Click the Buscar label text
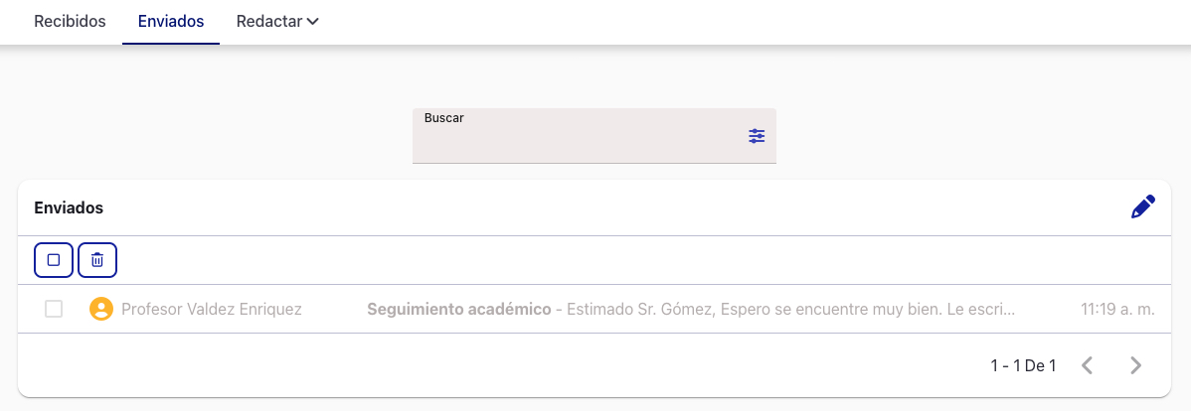Image resolution: width=1191 pixels, height=411 pixels. click(444, 118)
